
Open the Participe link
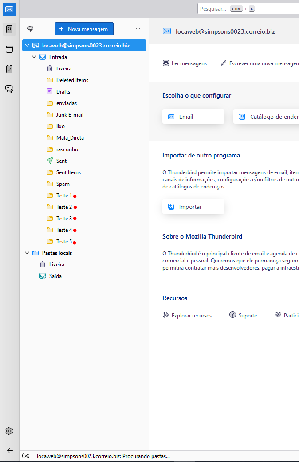291,316
